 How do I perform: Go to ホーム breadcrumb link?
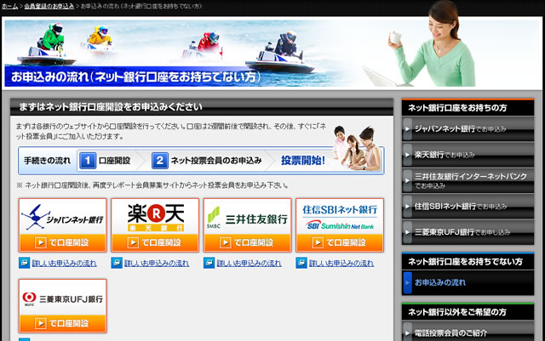[9, 6]
